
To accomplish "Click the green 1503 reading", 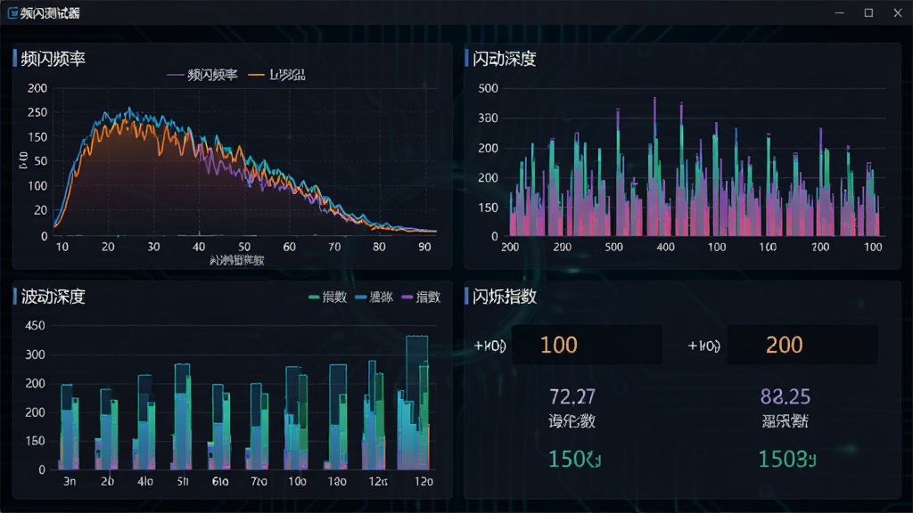I will [786, 459].
